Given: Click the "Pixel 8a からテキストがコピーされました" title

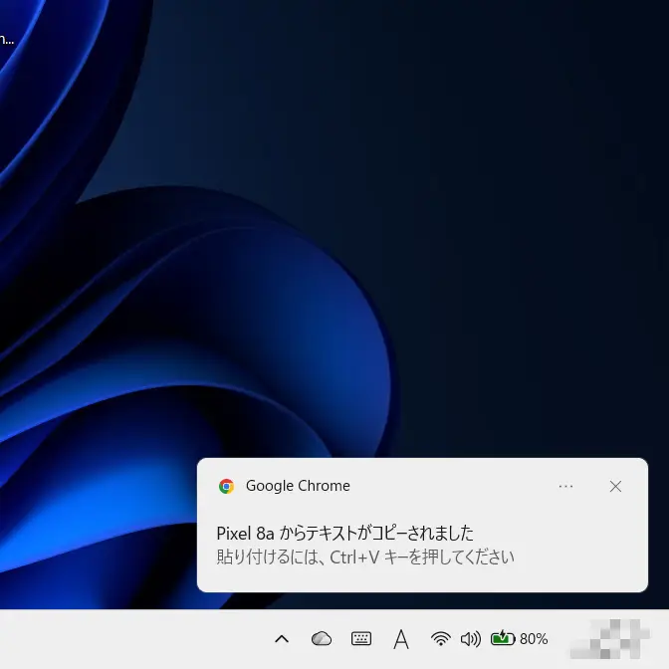Looking at the screenshot, I should (x=344, y=533).
